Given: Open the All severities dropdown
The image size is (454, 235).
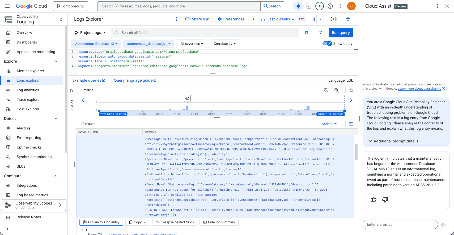Looking at the screenshot, I should (192, 44).
